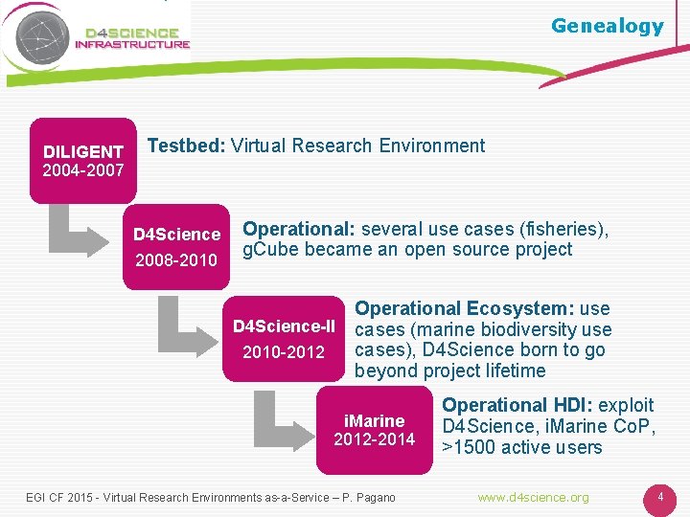This screenshot has width=690, height=517.
Task: Click the arrow from DILIGENT to D4Science
Action: point(78,232)
